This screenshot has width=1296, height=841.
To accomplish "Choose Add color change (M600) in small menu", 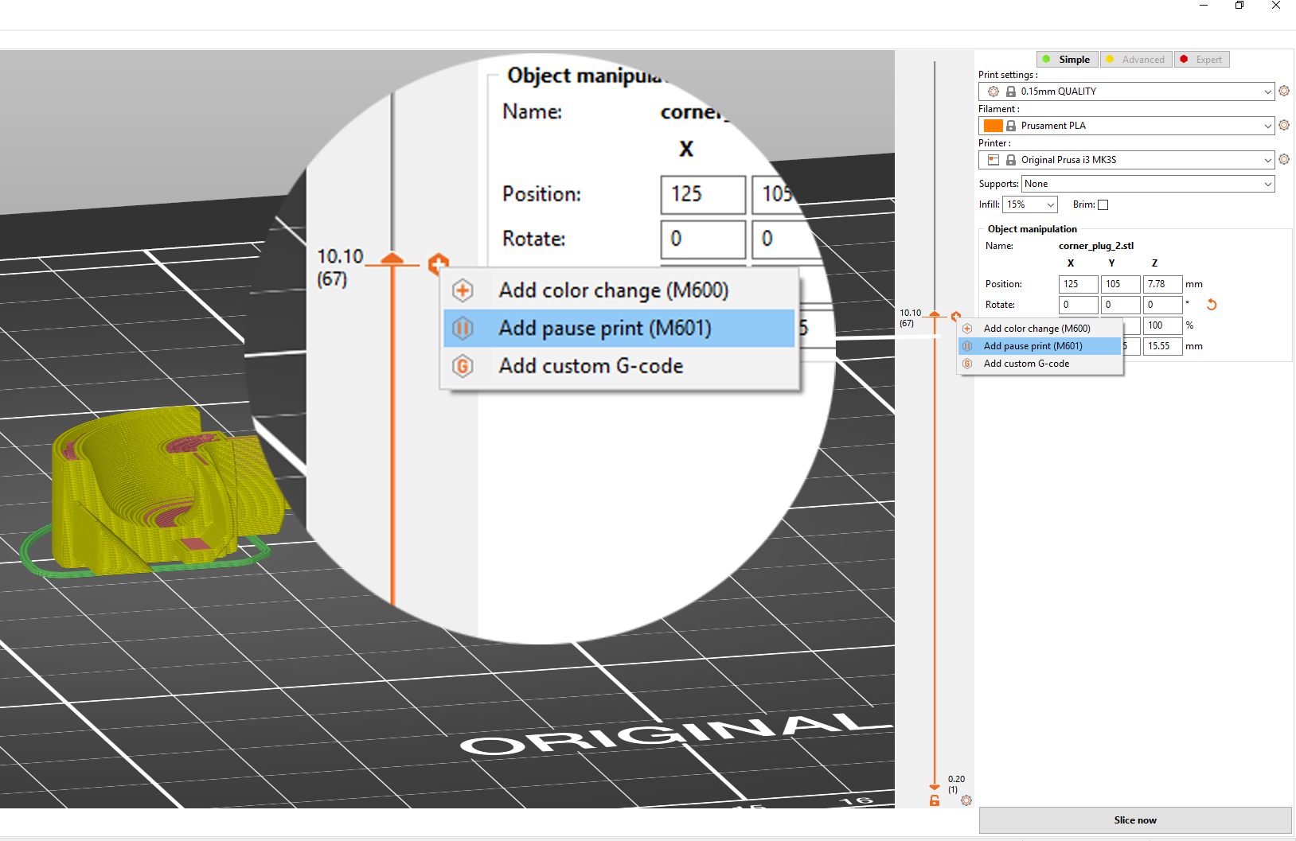I will coord(1036,329).
